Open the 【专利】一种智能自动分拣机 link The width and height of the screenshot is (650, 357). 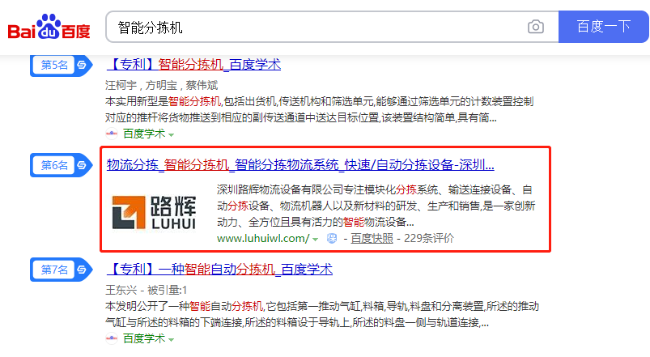tap(219, 269)
